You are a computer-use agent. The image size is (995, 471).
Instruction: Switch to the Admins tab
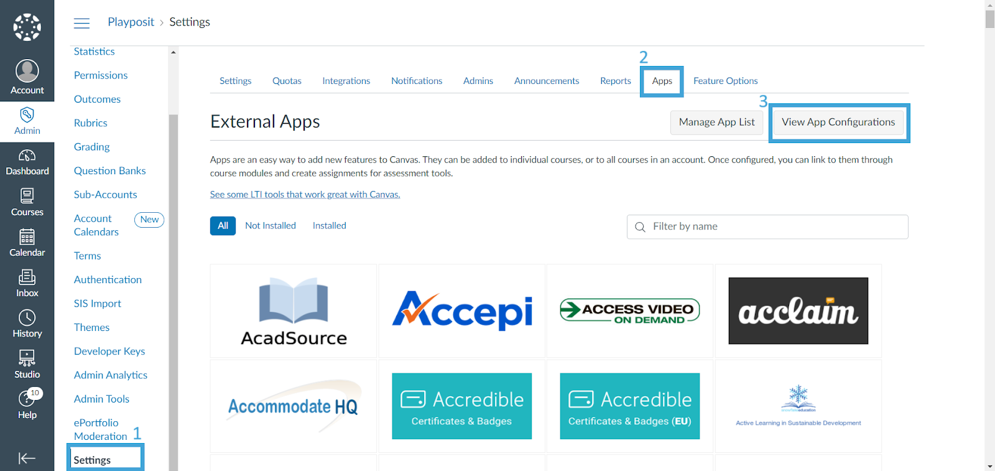478,81
